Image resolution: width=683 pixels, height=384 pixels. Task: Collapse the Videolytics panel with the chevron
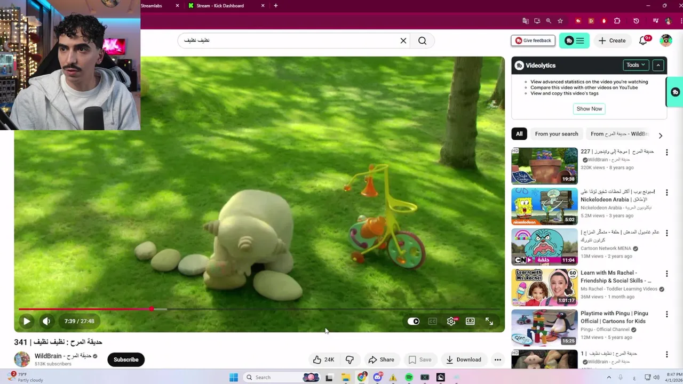pyautogui.click(x=658, y=65)
